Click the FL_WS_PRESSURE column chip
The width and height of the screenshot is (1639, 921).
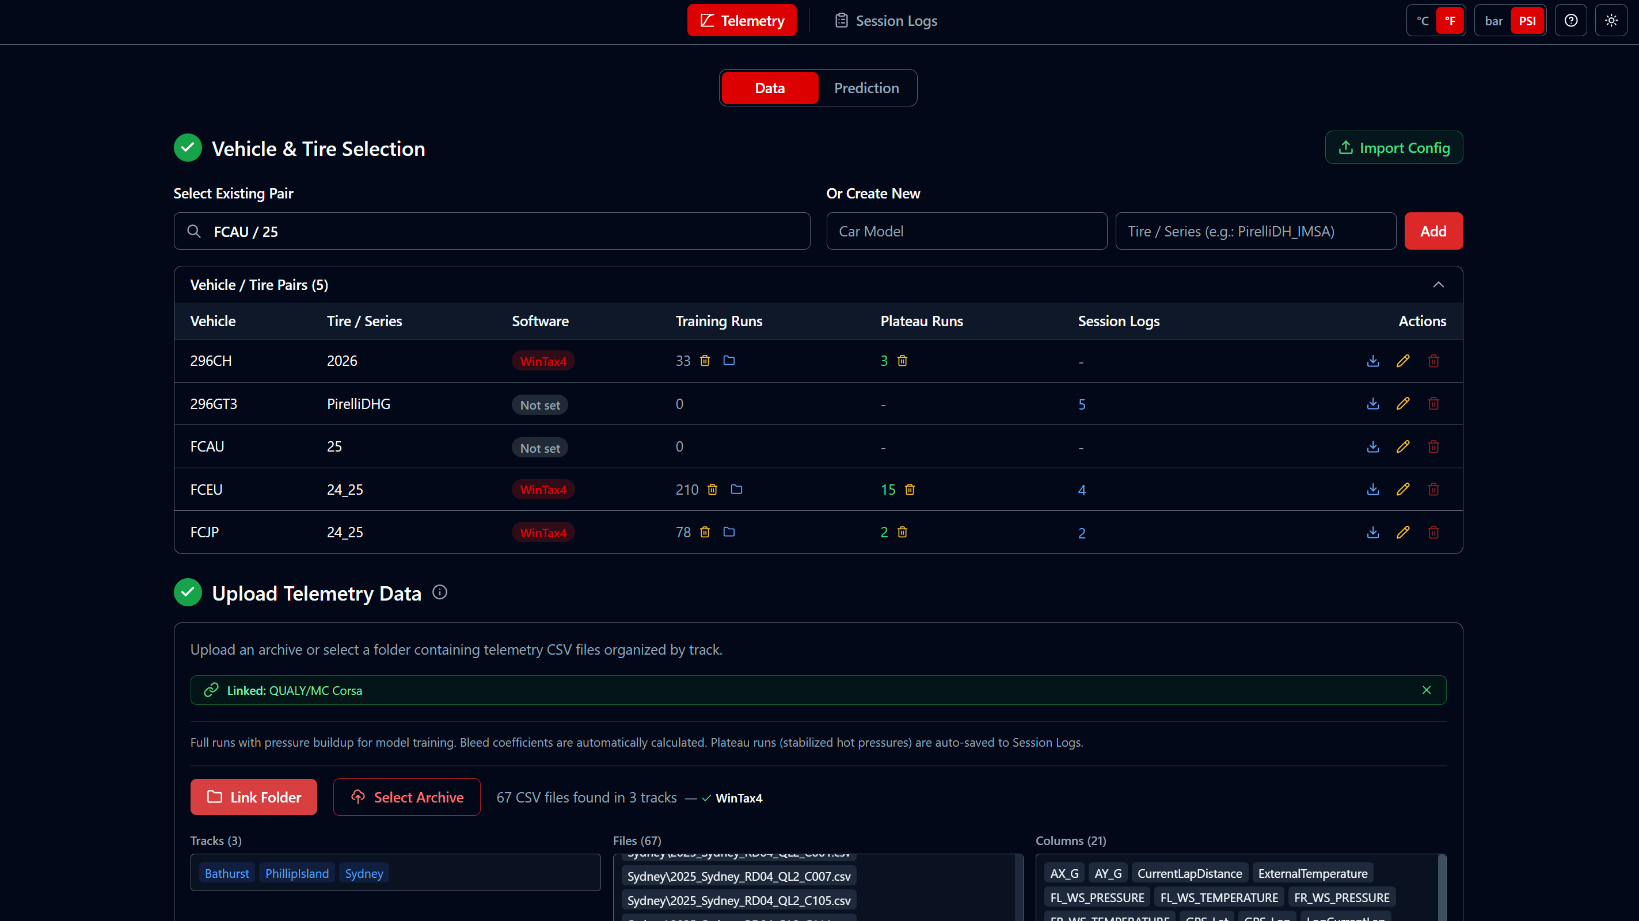(x=1097, y=897)
